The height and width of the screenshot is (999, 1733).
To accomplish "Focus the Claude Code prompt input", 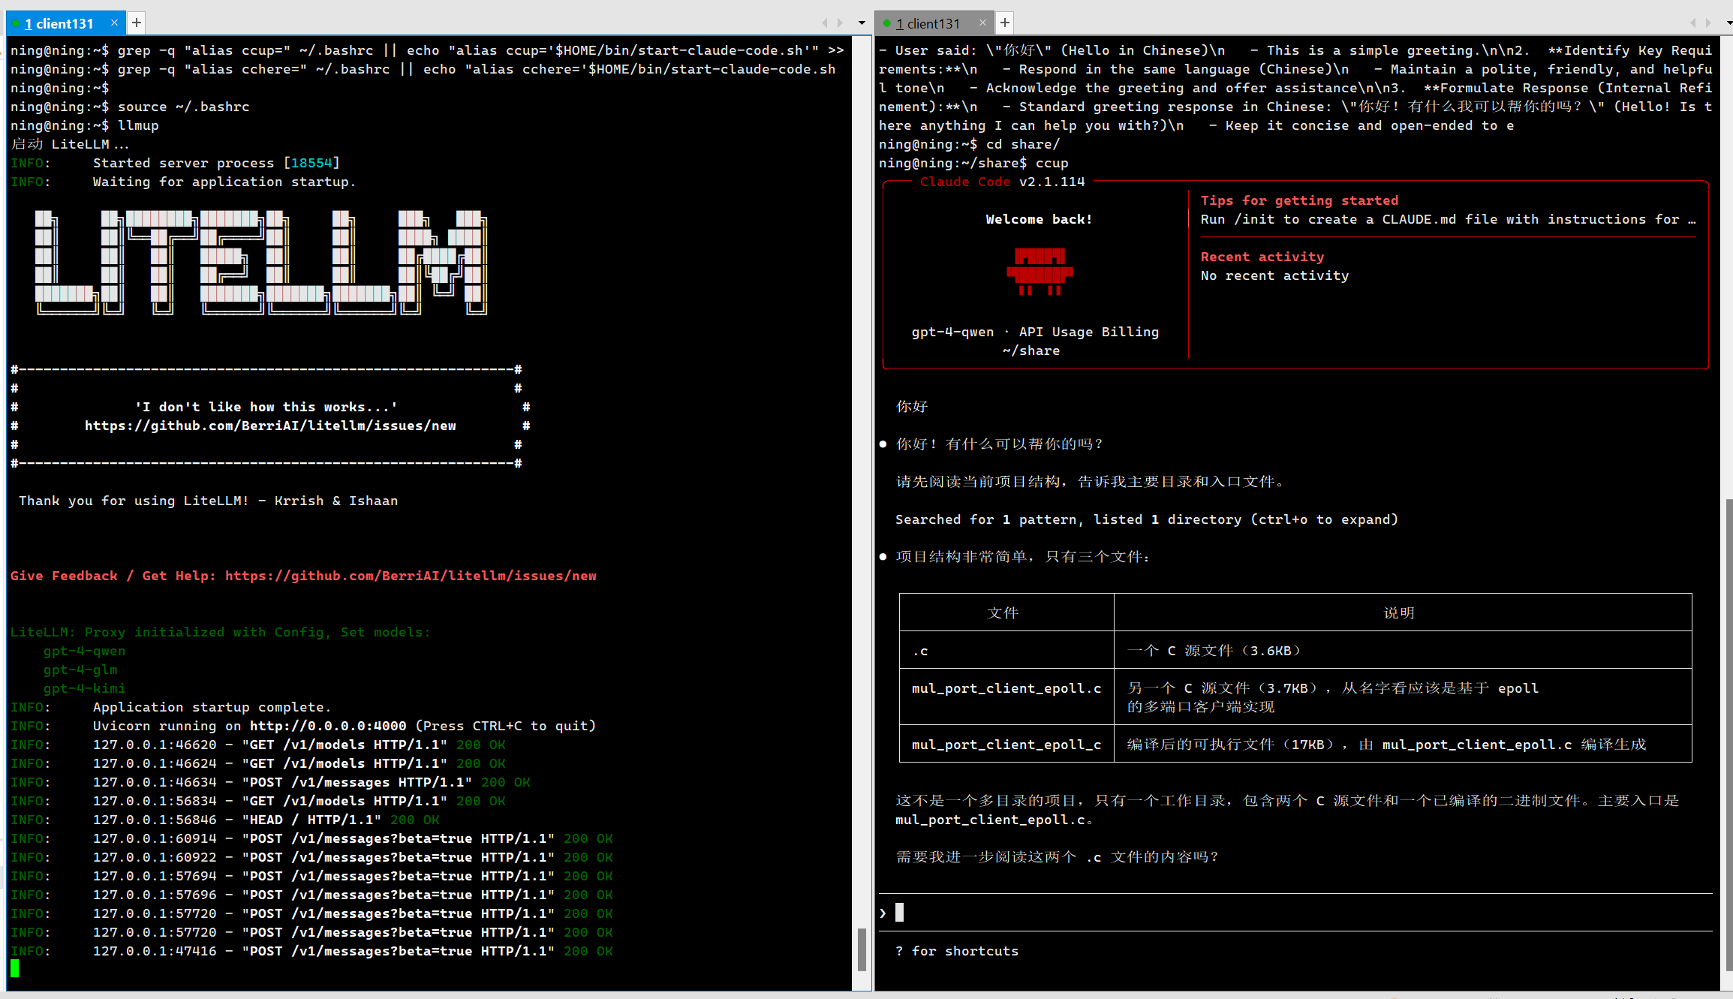I will [x=1295, y=913].
